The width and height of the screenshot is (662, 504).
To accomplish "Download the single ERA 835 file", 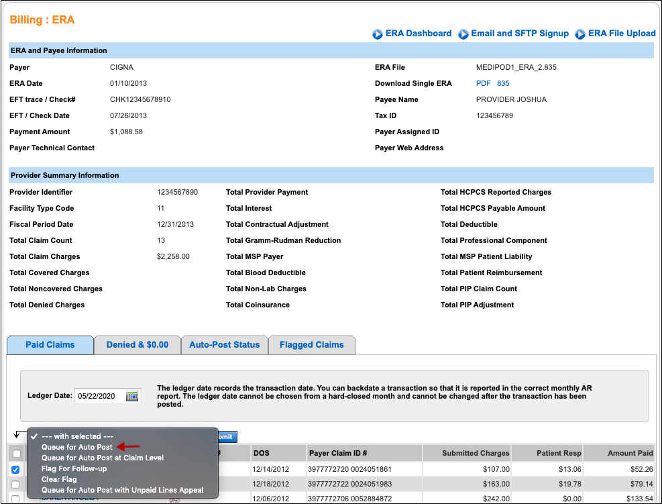I will point(503,83).
